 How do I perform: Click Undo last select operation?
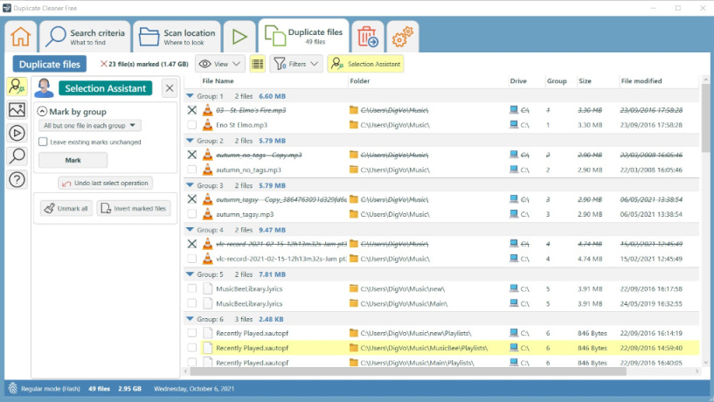pyautogui.click(x=105, y=183)
